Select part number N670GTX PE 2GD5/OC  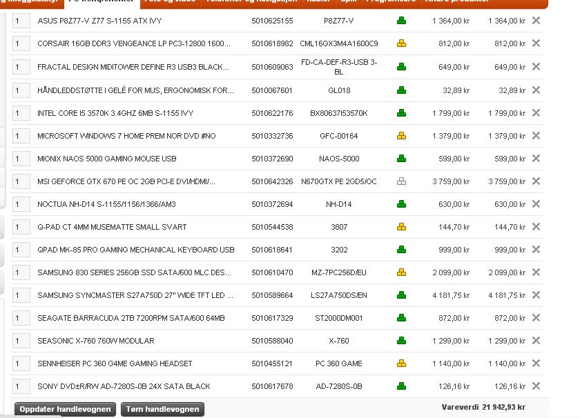point(339,181)
